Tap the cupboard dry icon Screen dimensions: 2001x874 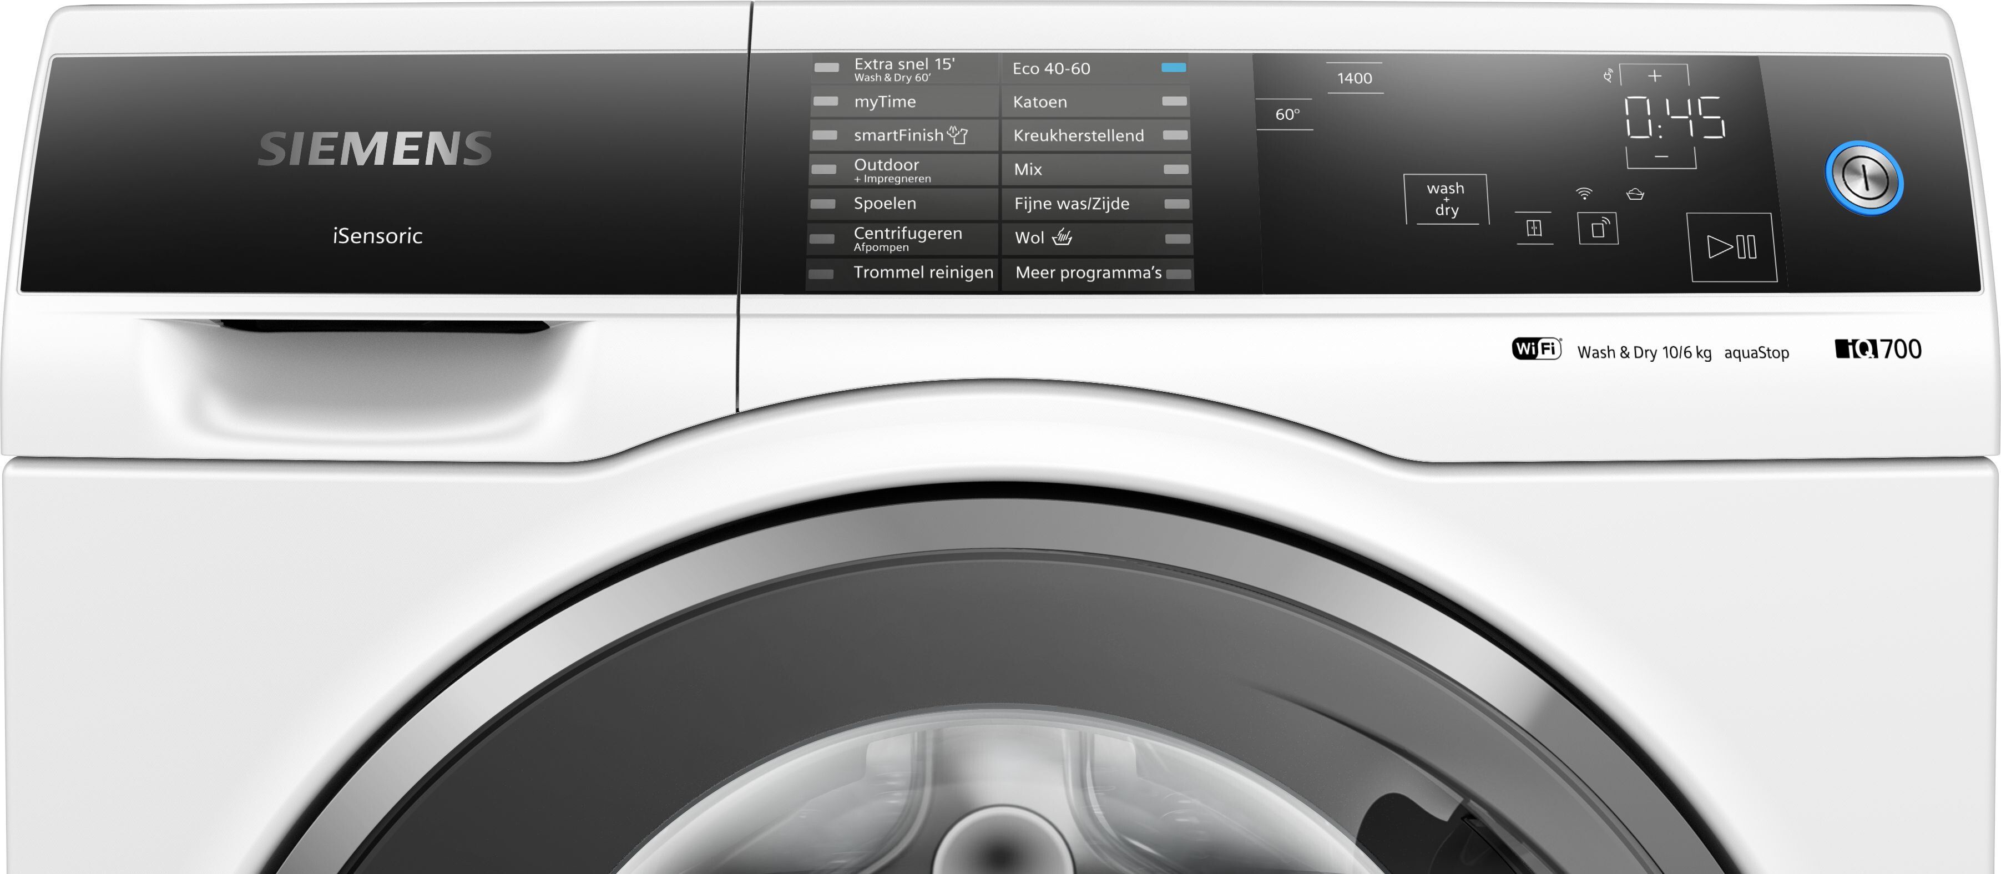(1533, 229)
